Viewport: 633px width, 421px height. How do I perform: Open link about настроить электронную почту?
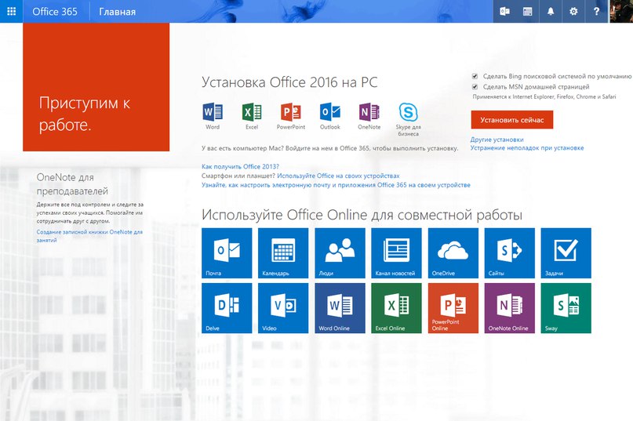tap(336, 185)
